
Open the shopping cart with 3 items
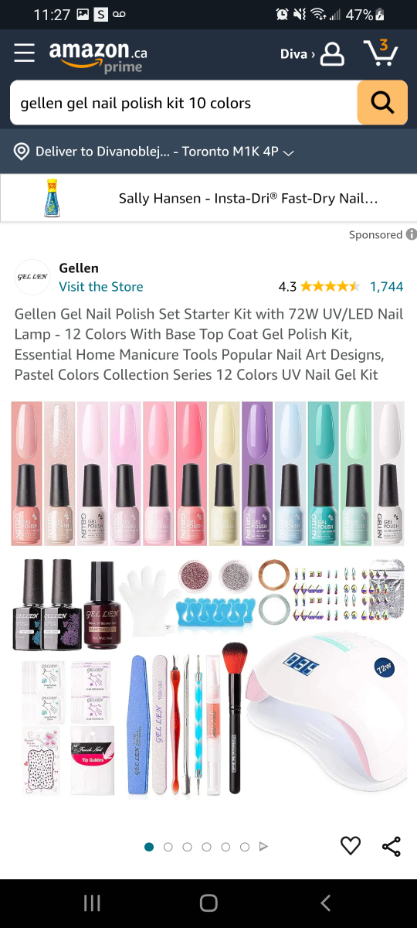pos(381,52)
